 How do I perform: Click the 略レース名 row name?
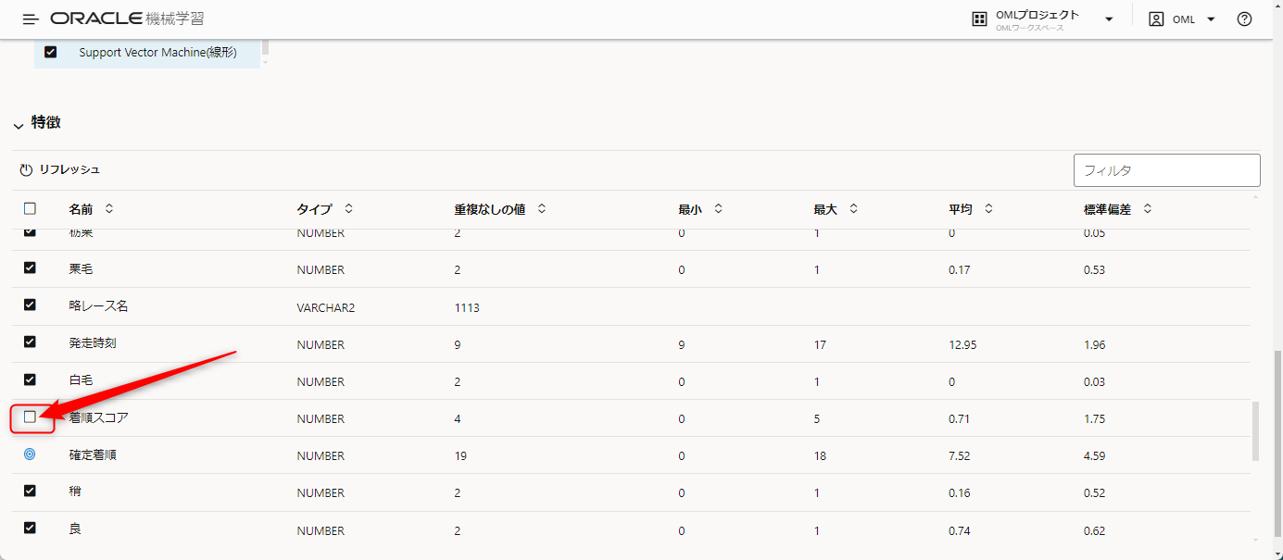99,305
